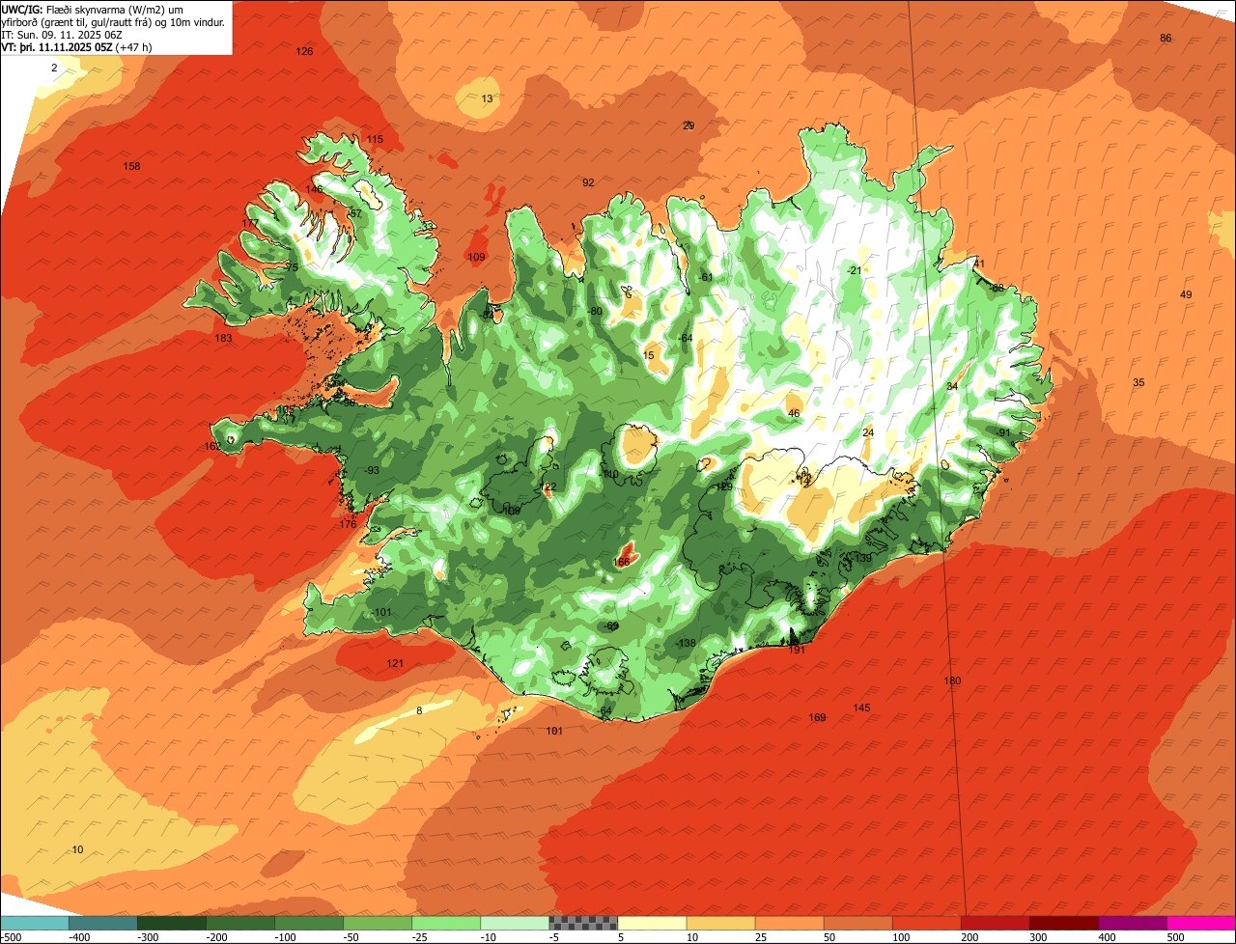This screenshot has height=944, width=1236.
Task: Click the map value 176
Action: pos(348,524)
